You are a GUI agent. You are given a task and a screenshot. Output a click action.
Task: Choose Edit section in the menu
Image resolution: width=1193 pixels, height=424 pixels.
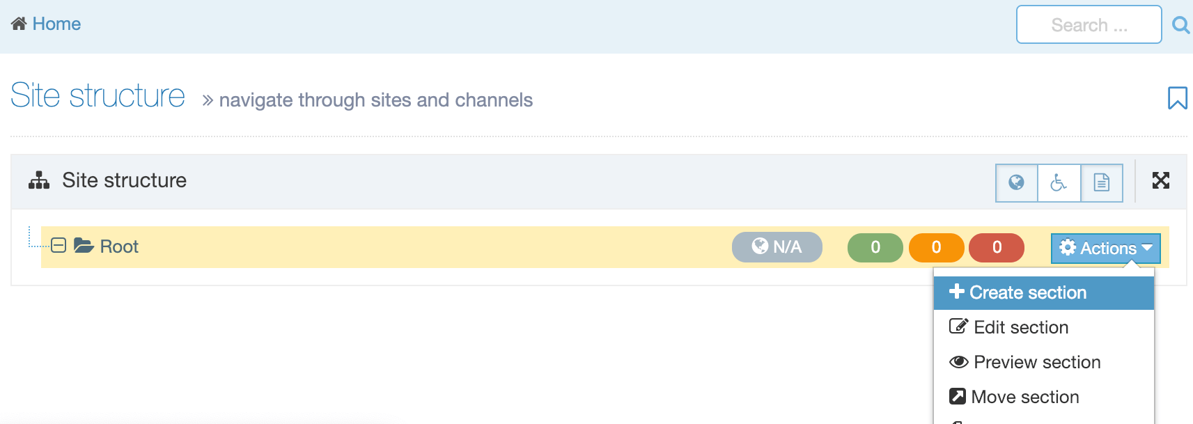point(1020,327)
